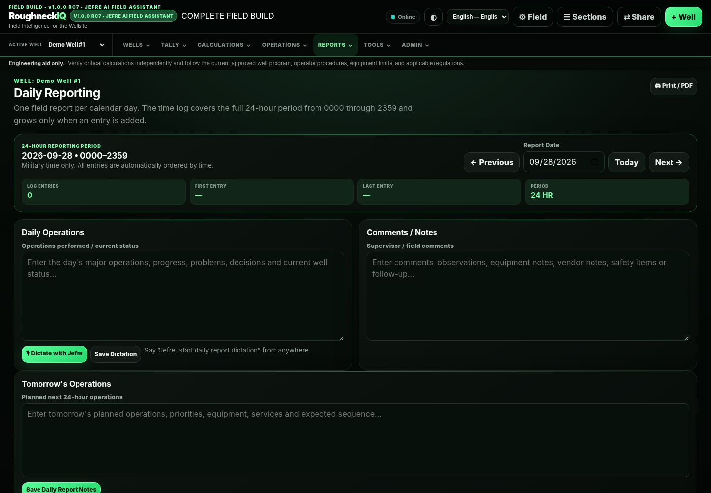Jump to Today's report
The height and width of the screenshot is (493, 711).
click(x=627, y=162)
